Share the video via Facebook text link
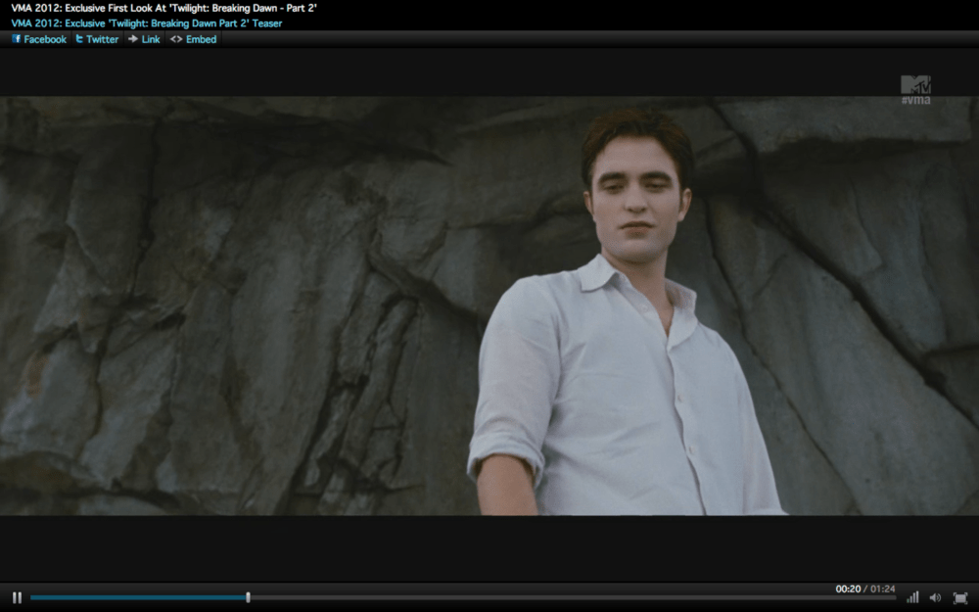 coord(45,39)
